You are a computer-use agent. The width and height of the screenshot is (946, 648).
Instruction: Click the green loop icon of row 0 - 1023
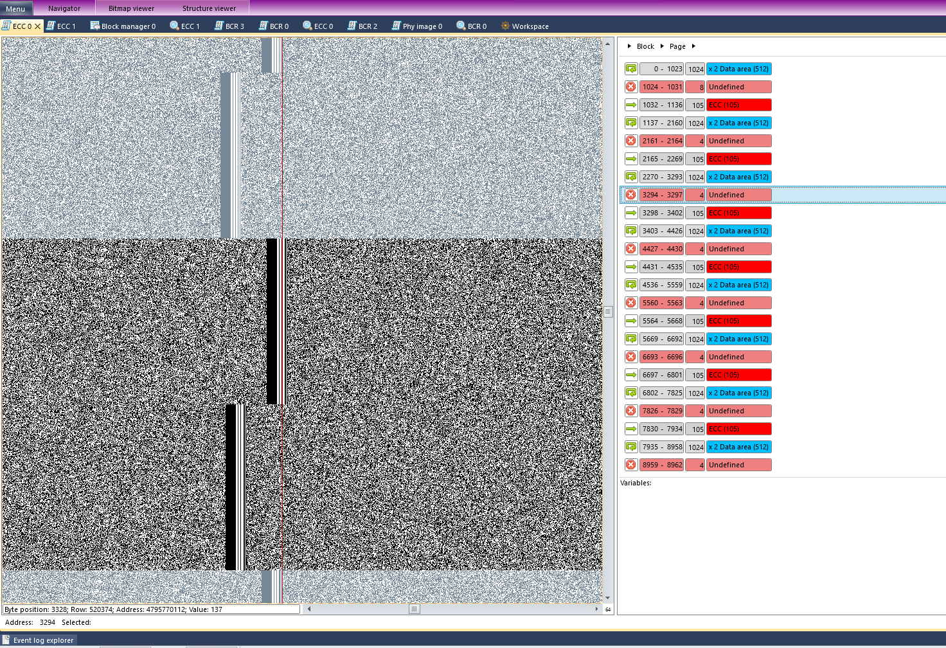pos(631,69)
